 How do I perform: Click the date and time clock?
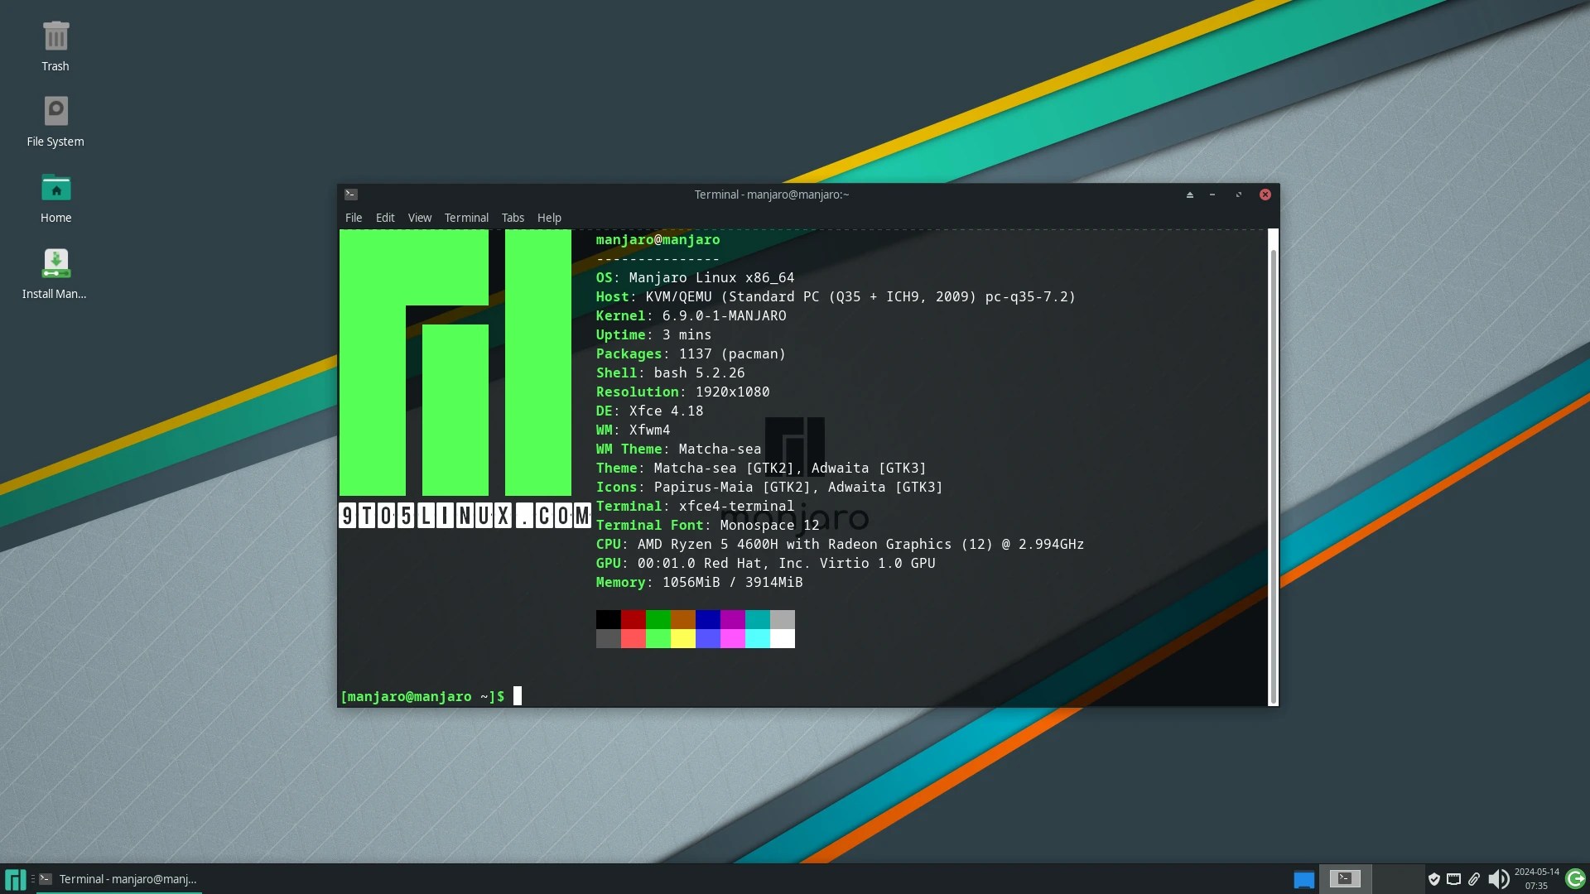tap(1536, 879)
